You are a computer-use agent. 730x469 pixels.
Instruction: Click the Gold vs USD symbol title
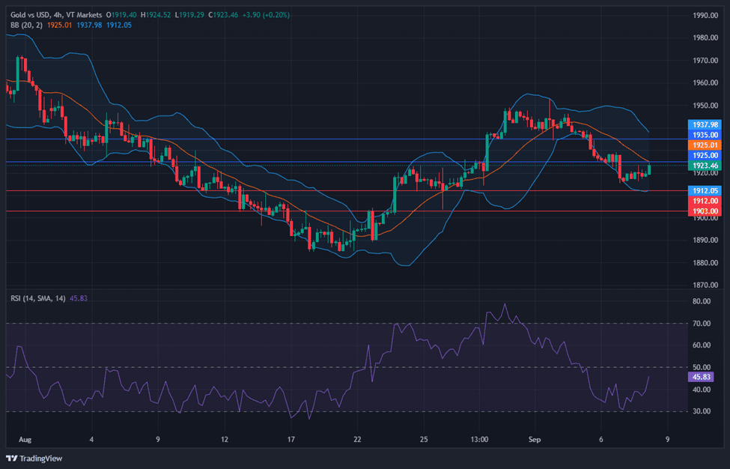(30, 14)
